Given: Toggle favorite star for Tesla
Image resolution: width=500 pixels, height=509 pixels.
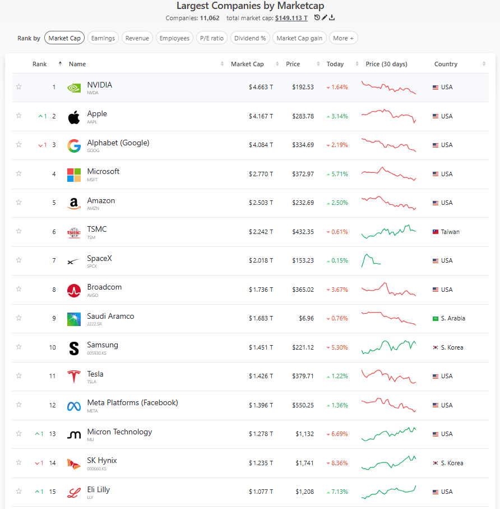Looking at the screenshot, I should point(19,375).
